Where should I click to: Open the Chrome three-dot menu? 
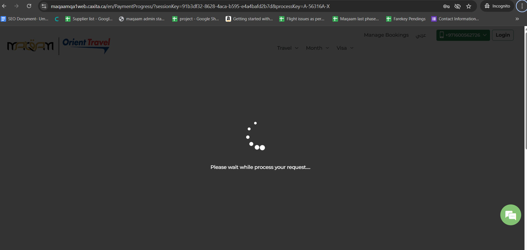[x=522, y=6]
